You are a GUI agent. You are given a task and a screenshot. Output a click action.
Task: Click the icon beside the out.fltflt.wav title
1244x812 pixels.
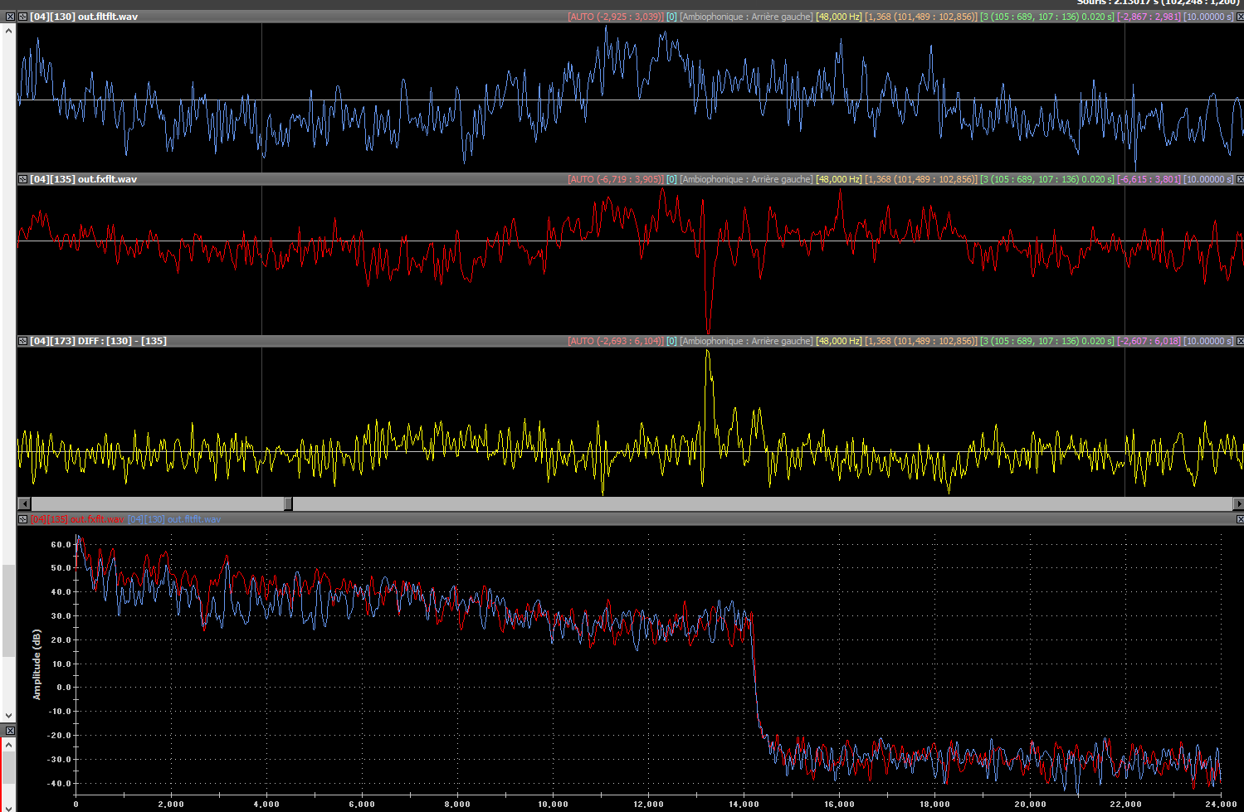click(22, 17)
